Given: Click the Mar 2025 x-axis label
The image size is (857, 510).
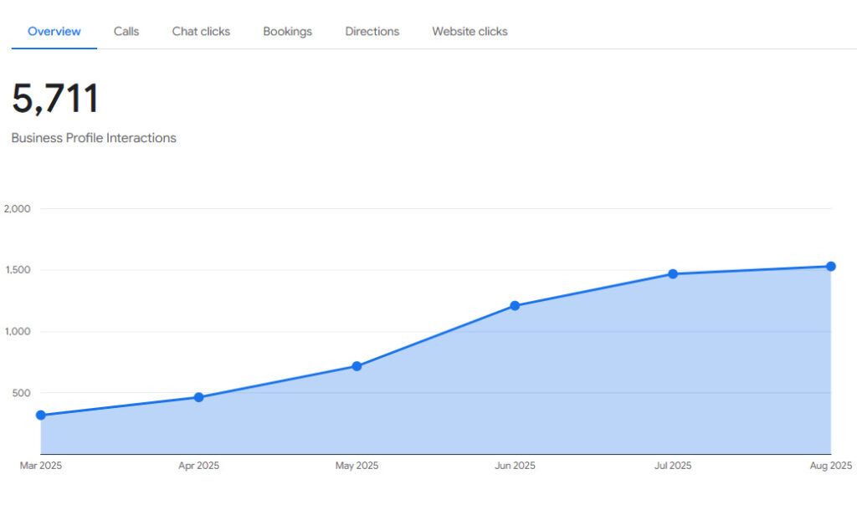Looking at the screenshot, I should (41, 466).
